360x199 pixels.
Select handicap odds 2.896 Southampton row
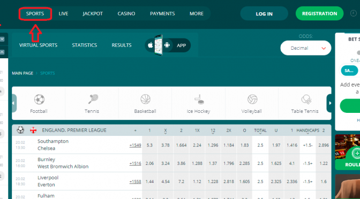pos(324,145)
